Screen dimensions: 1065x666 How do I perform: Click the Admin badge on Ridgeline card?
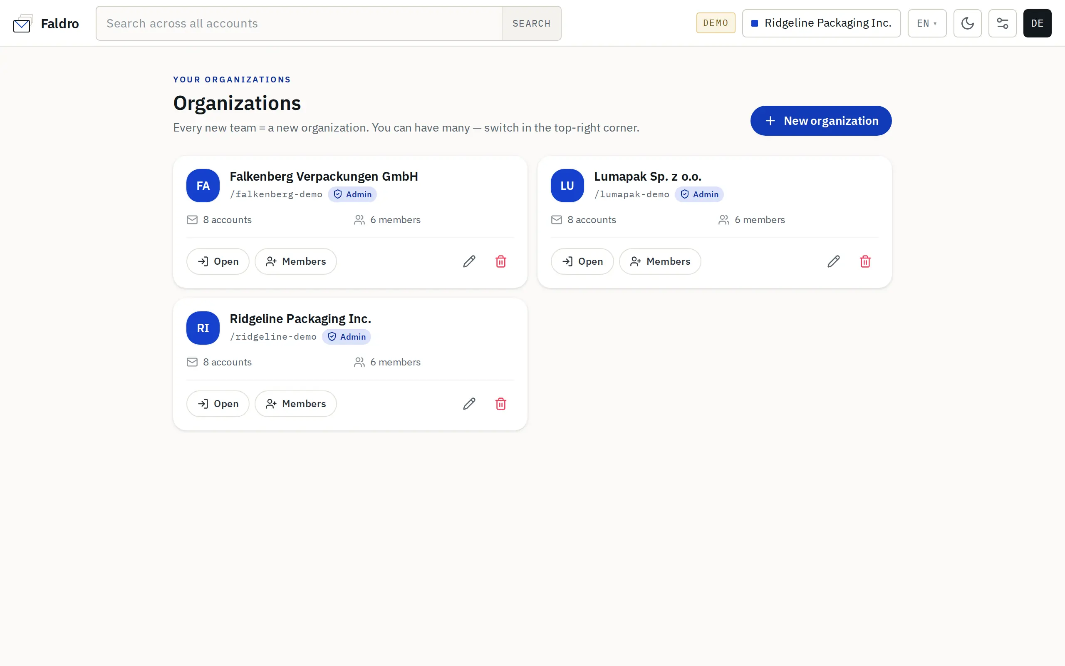[347, 336]
